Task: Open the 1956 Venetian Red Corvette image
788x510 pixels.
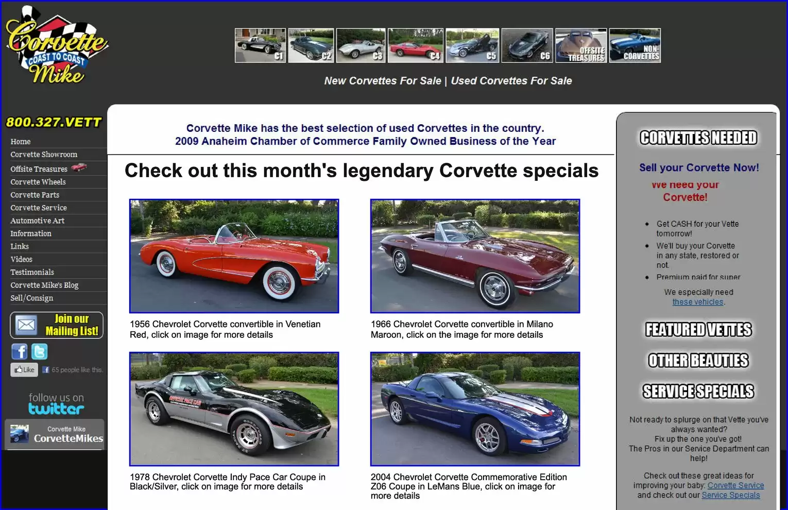Action: point(234,256)
